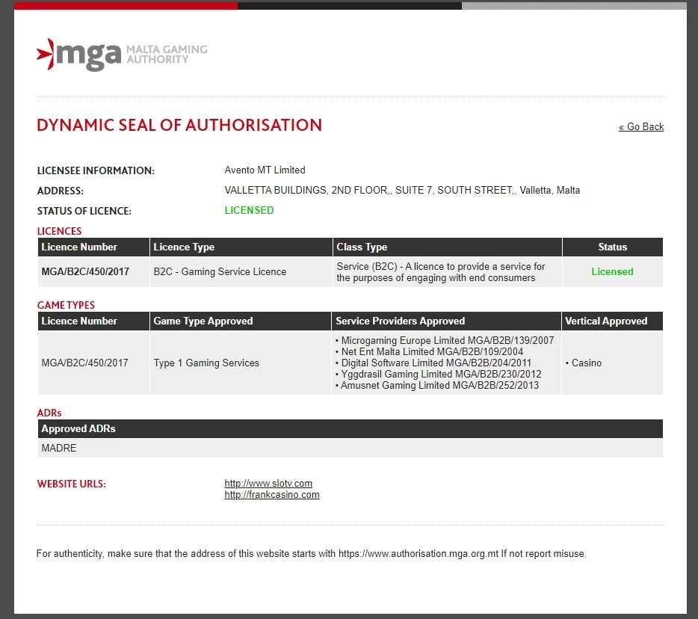Image resolution: width=698 pixels, height=619 pixels.
Task: Select the Avento MT Limited licensee name
Action: click(x=265, y=170)
